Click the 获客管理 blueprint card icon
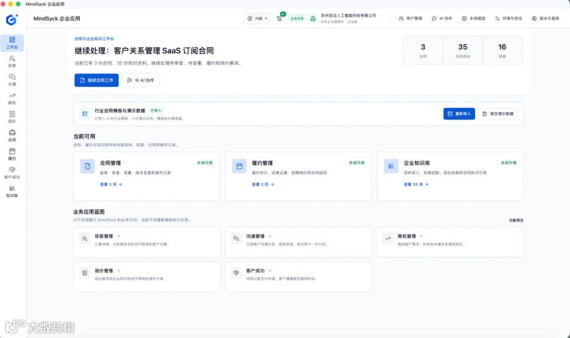The height and width of the screenshot is (338, 570). (85, 238)
